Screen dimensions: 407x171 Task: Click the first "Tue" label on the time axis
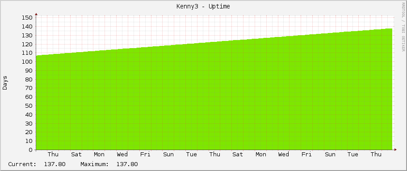click(192, 155)
